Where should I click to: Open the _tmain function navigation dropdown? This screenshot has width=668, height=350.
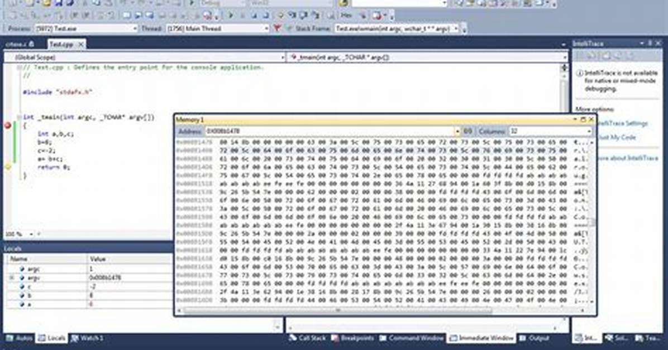tap(428, 57)
